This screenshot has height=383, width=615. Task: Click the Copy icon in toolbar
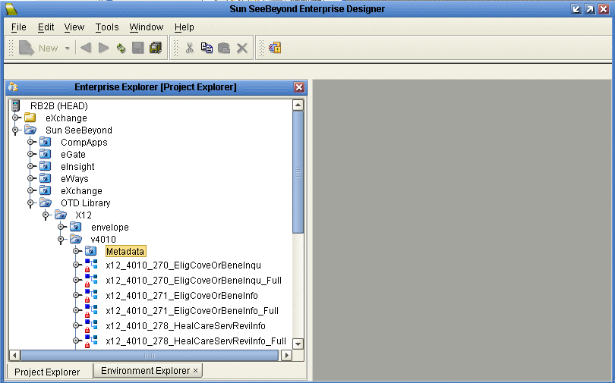(207, 48)
